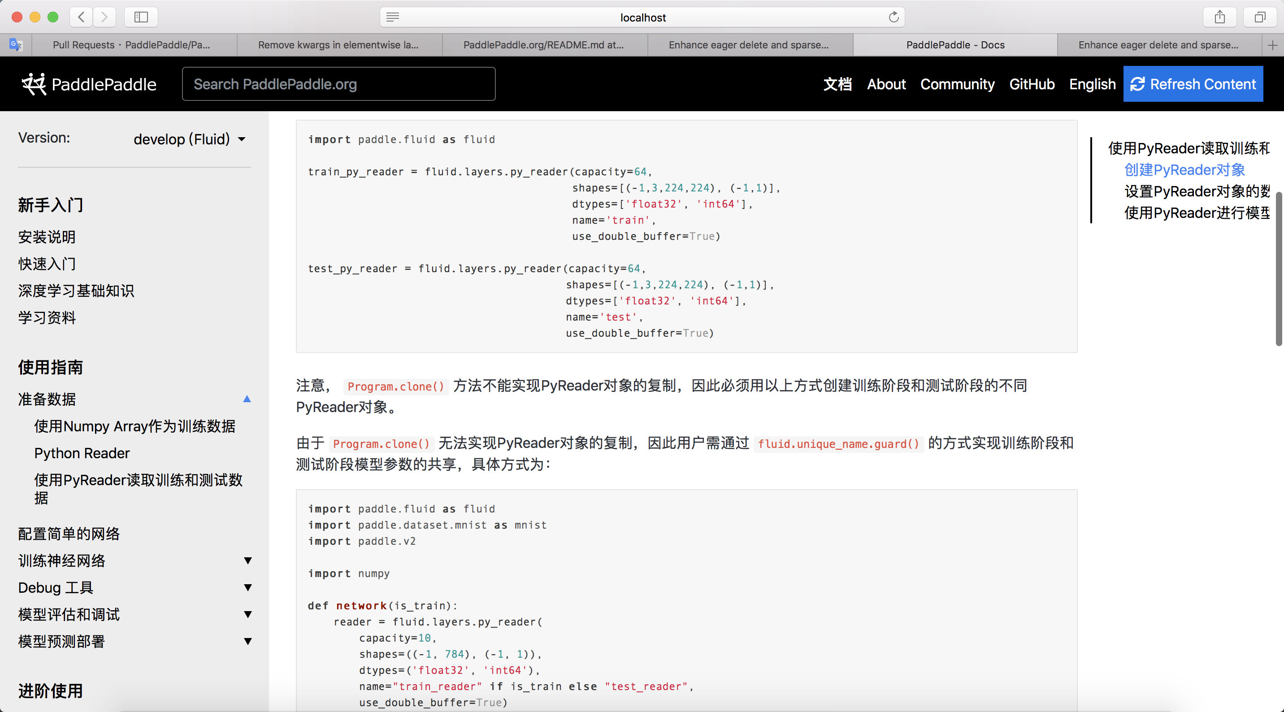Viewport: 1284px width, 712px height.
Task: Expand the Debug 工具 section arrow
Action: (x=248, y=587)
